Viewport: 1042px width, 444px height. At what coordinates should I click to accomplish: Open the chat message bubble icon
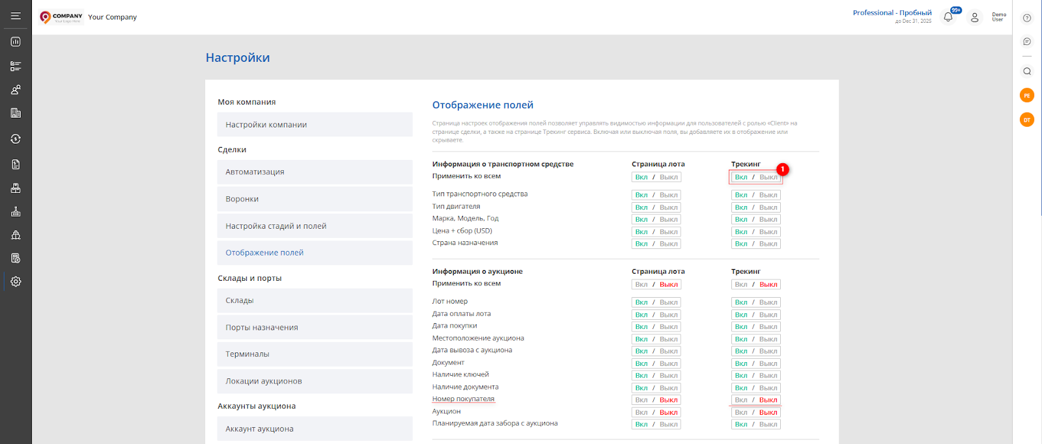tap(1027, 42)
